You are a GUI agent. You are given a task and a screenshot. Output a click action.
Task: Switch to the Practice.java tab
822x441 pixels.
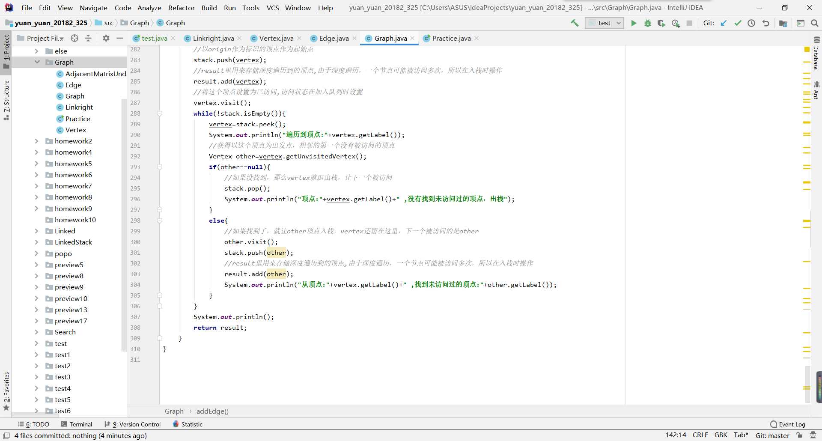451,38
